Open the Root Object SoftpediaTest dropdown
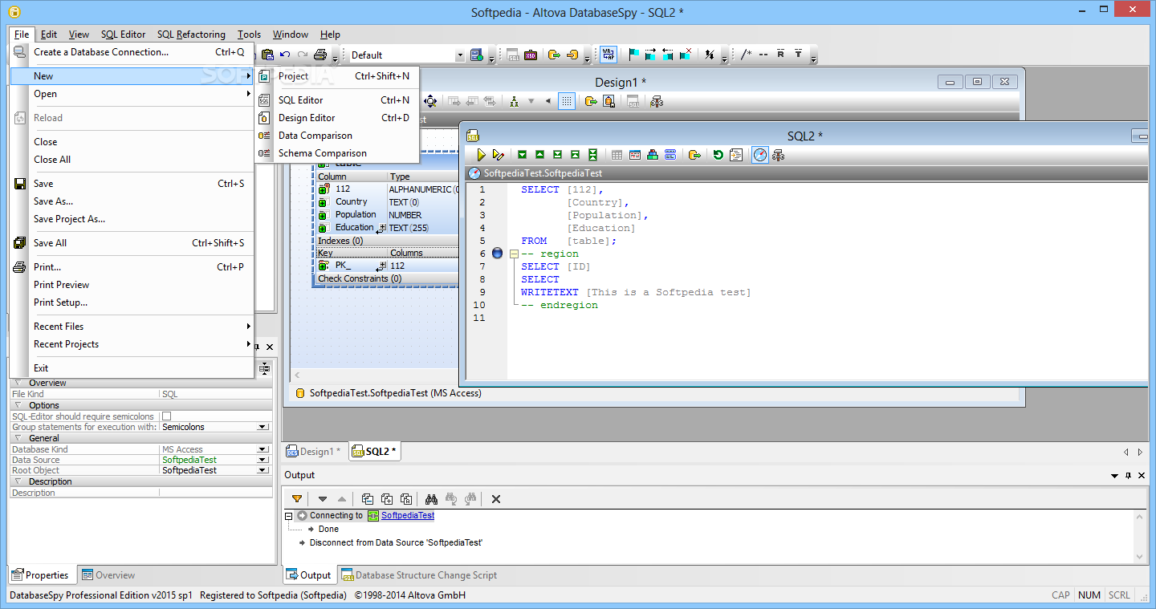Viewport: 1156px width, 609px height. [263, 470]
